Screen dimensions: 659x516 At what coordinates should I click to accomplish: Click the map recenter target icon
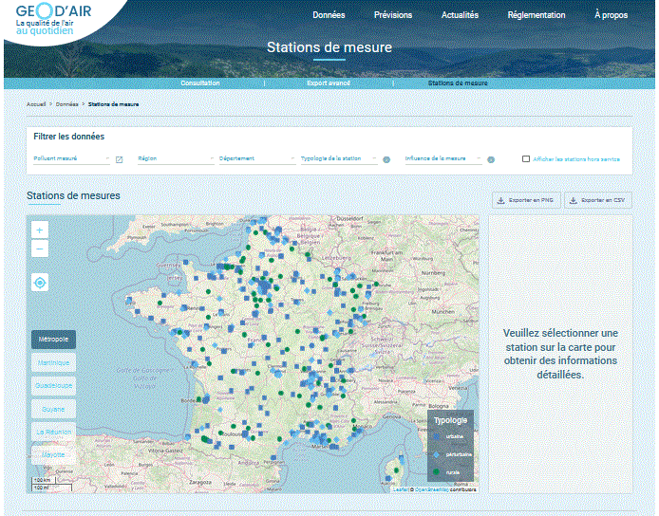click(39, 282)
